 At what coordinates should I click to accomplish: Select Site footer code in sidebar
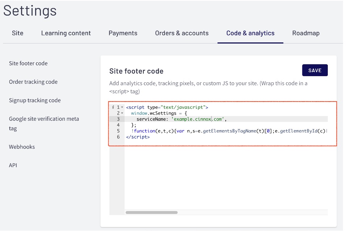point(28,63)
